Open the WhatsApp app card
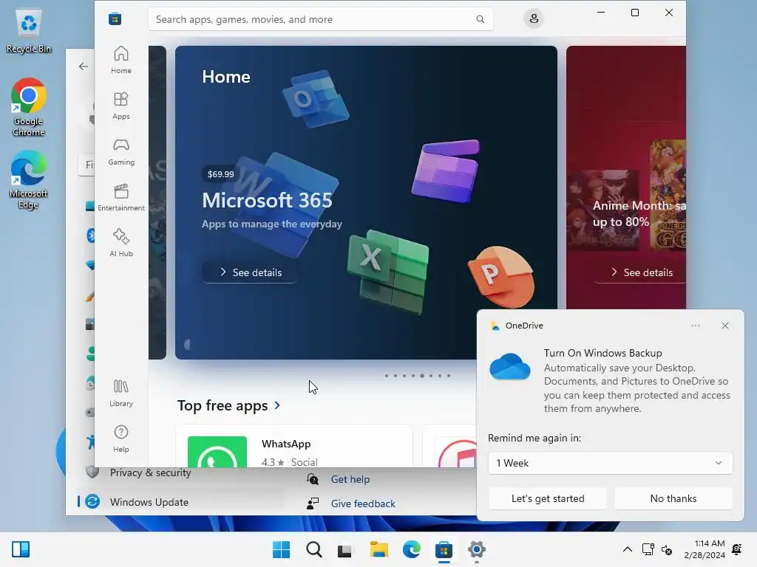 click(294, 446)
